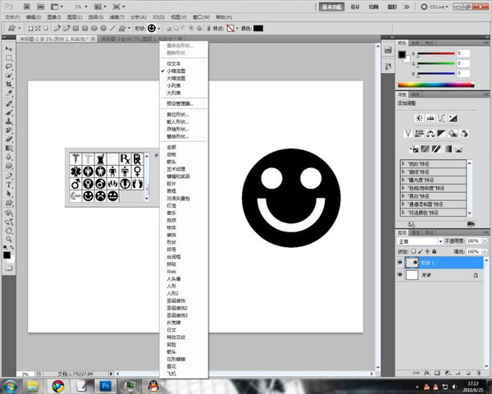Open the layer blend mode dropdown 正常
Image resolution: width=492 pixels, height=394 pixels.
pos(420,242)
